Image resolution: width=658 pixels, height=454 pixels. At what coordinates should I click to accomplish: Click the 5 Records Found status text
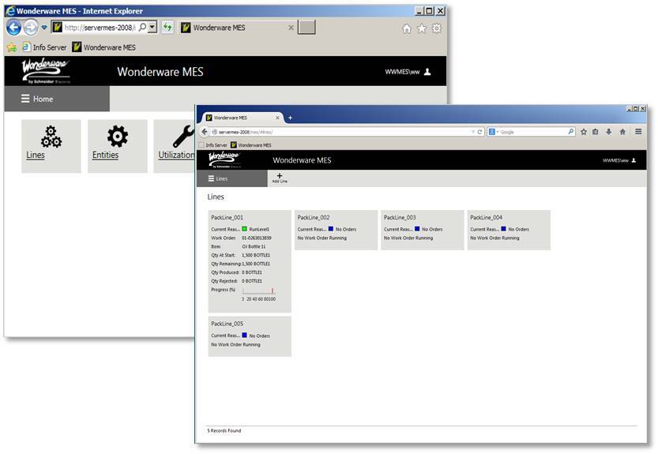click(224, 431)
